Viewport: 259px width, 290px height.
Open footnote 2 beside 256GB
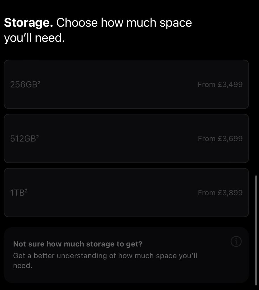click(39, 83)
